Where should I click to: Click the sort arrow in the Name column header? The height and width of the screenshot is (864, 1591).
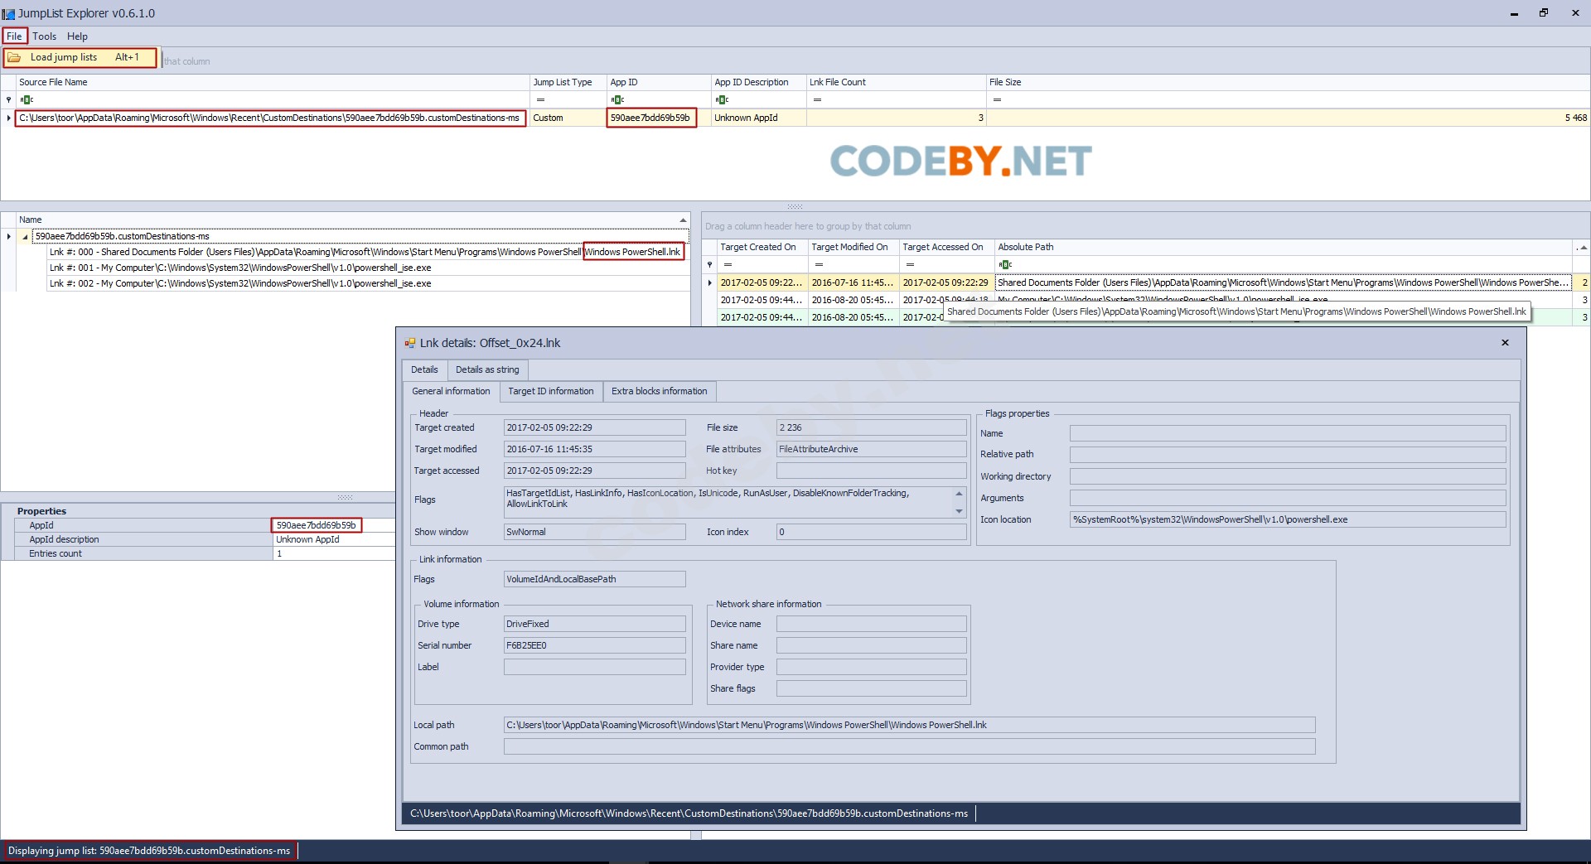(x=683, y=220)
